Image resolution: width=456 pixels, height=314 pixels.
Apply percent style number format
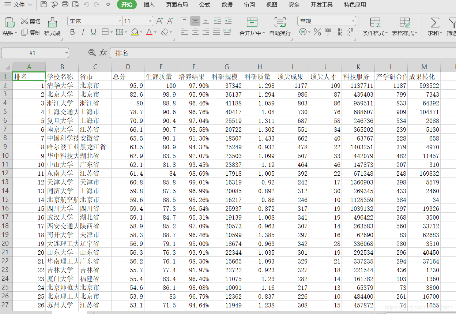tap(317, 32)
